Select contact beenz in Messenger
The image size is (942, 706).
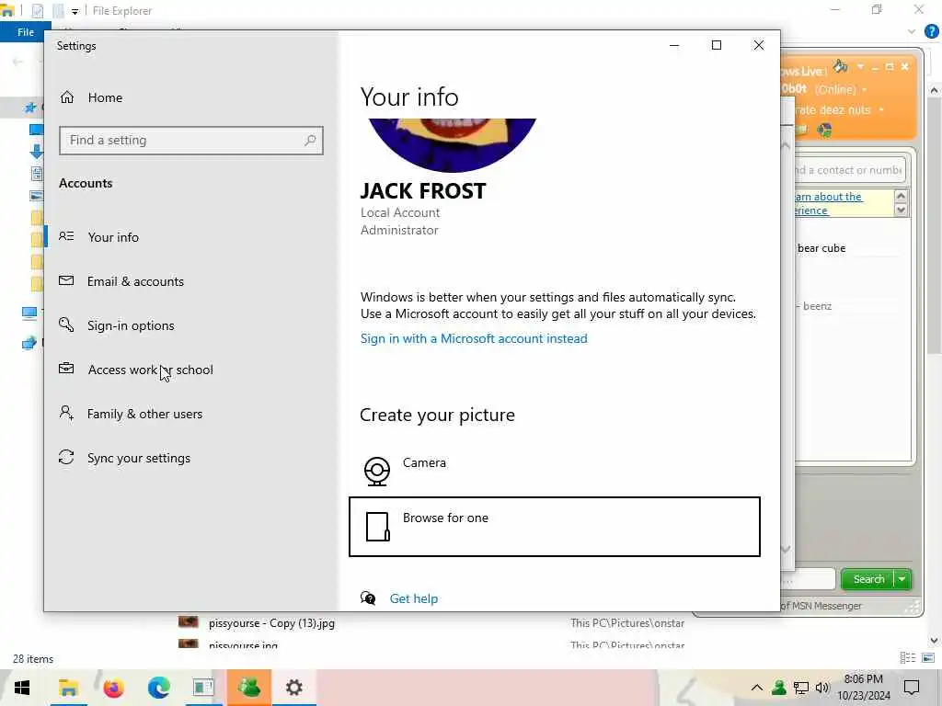(817, 306)
